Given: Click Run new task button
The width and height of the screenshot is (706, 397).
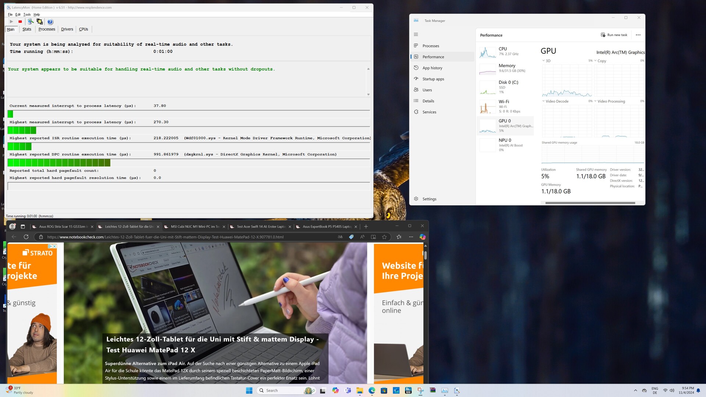Looking at the screenshot, I should pyautogui.click(x=614, y=35).
